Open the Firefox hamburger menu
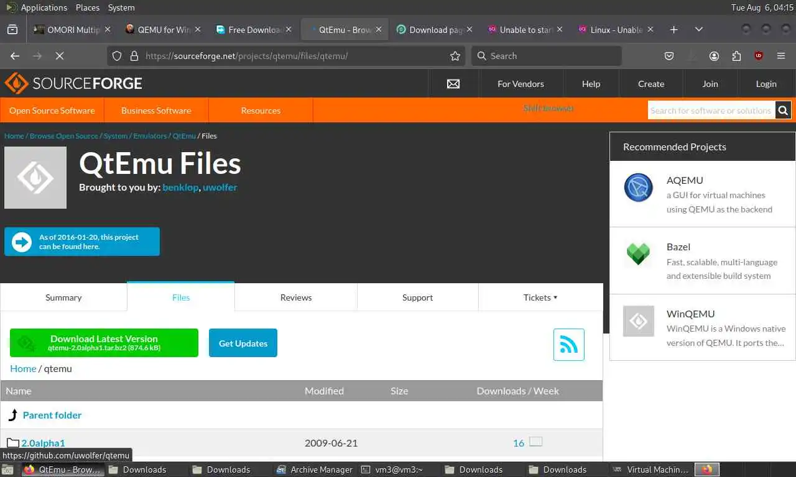This screenshot has width=796, height=477. [x=781, y=56]
